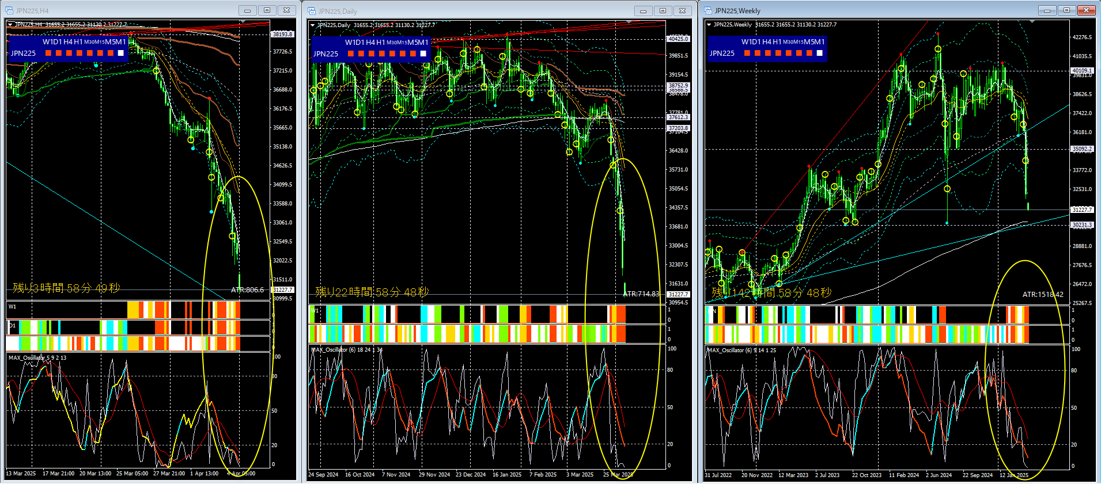This screenshot has height=484, width=1101.
Task: Click the 残り3時間 countdown text in H4 chart
Action: [x=66, y=288]
